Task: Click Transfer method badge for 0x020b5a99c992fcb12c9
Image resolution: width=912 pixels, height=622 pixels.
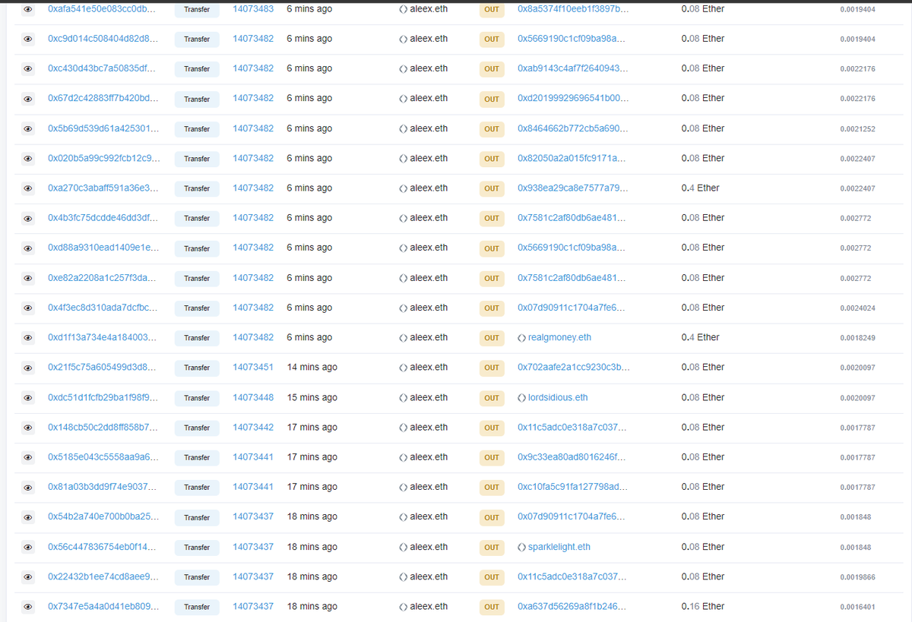Action: [x=197, y=159]
